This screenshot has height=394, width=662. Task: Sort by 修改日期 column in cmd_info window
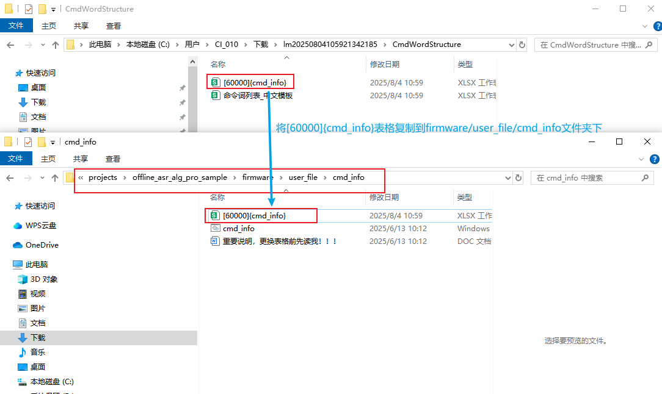[384, 198]
